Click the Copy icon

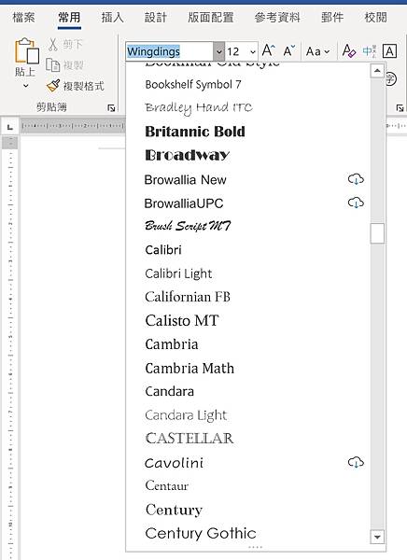point(53,65)
